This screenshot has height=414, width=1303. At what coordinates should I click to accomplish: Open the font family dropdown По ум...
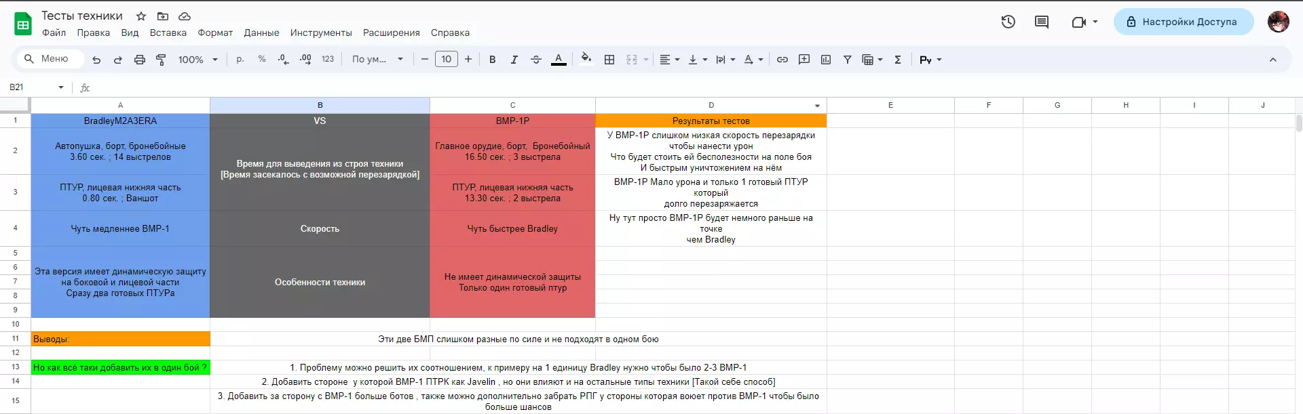click(x=377, y=60)
